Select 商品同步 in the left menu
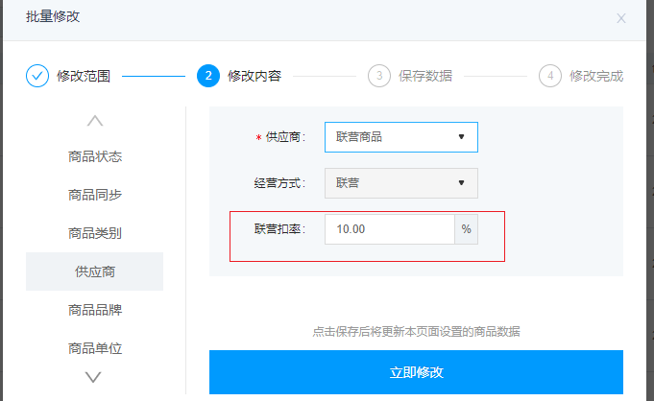 click(95, 195)
